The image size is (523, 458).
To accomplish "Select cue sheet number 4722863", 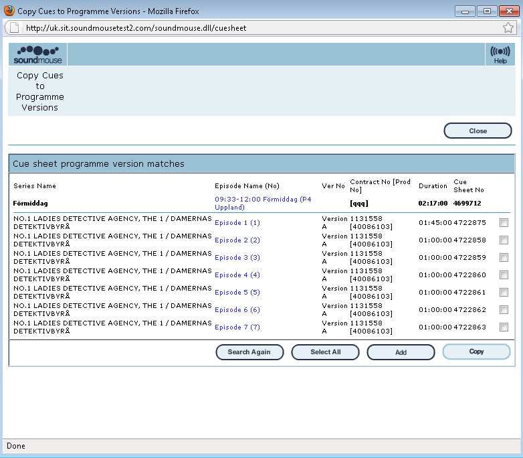I will (x=469, y=327).
